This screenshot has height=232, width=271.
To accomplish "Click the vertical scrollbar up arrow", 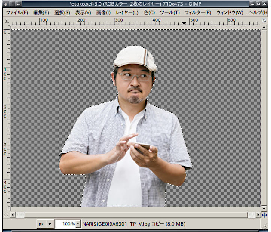I will pyautogui.click(x=264, y=27).
